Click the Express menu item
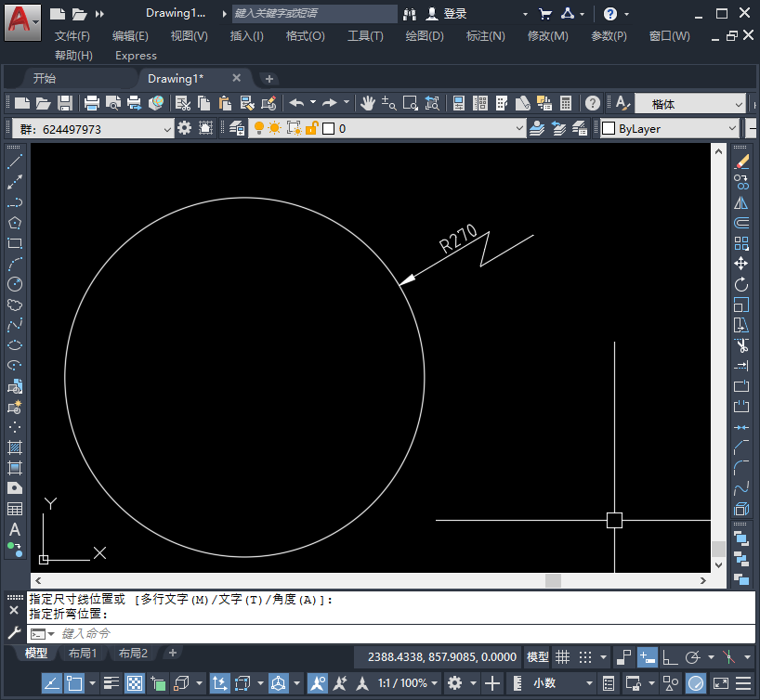This screenshot has height=700, width=760. 136,56
